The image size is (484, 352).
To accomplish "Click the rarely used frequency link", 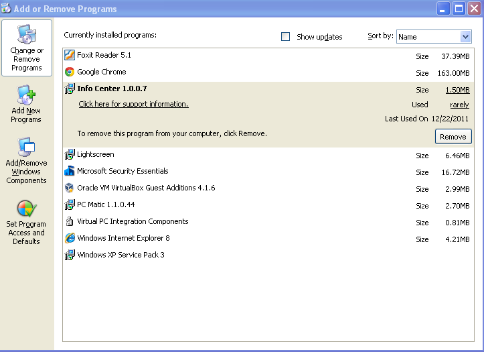I will pos(459,105).
